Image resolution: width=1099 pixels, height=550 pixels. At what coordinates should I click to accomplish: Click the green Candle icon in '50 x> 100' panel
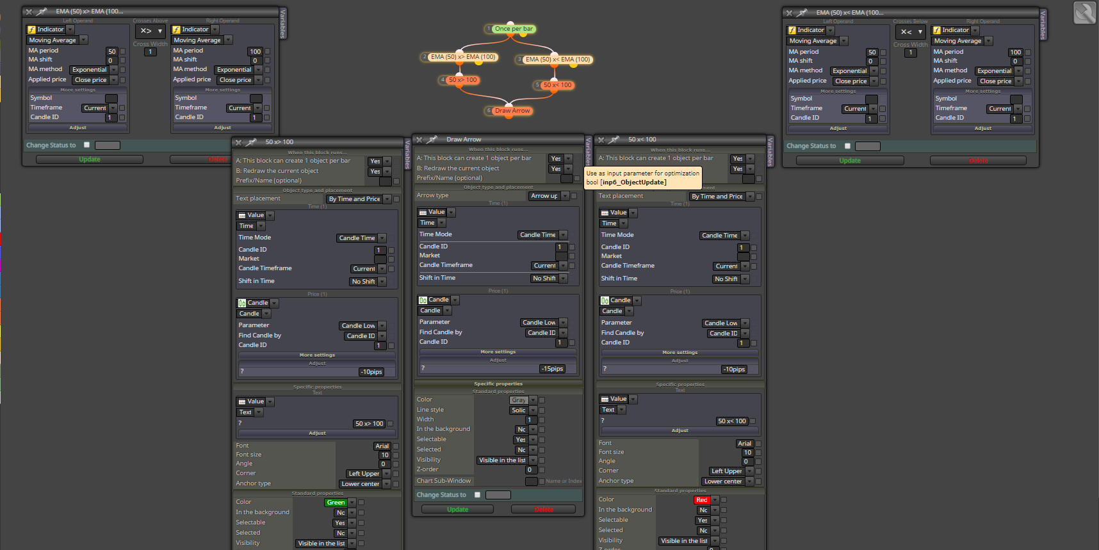[242, 303]
